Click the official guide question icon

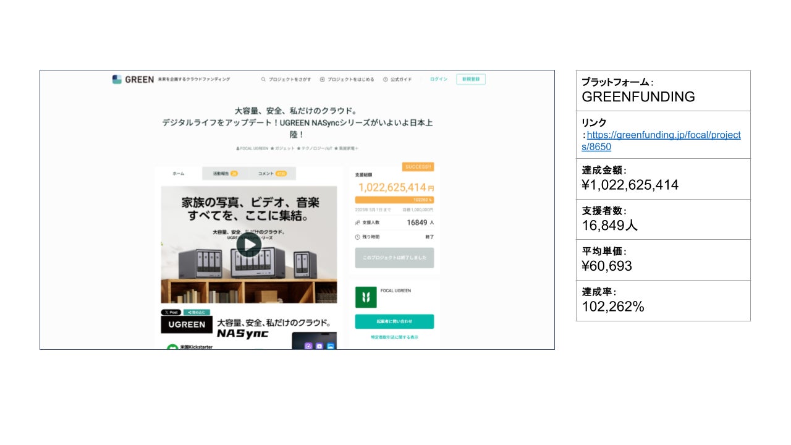[x=386, y=80]
